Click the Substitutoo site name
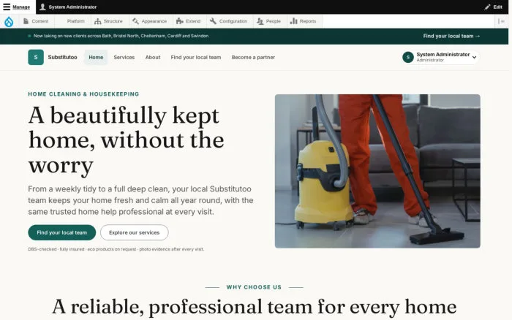 (62, 57)
